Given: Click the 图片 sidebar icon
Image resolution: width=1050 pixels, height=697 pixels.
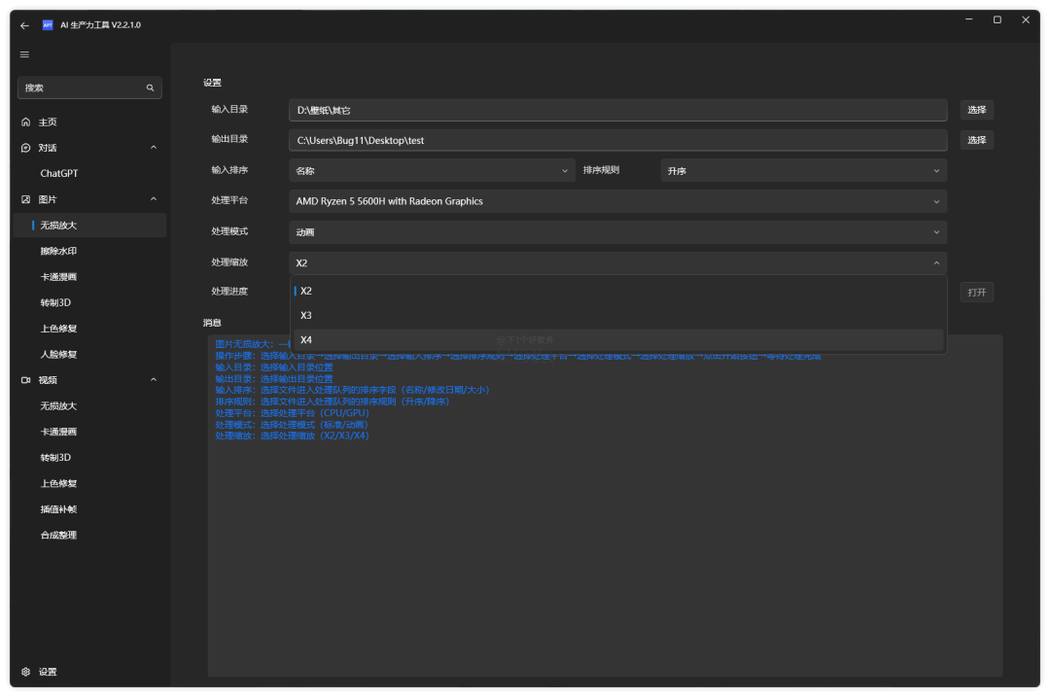Looking at the screenshot, I should [x=25, y=199].
